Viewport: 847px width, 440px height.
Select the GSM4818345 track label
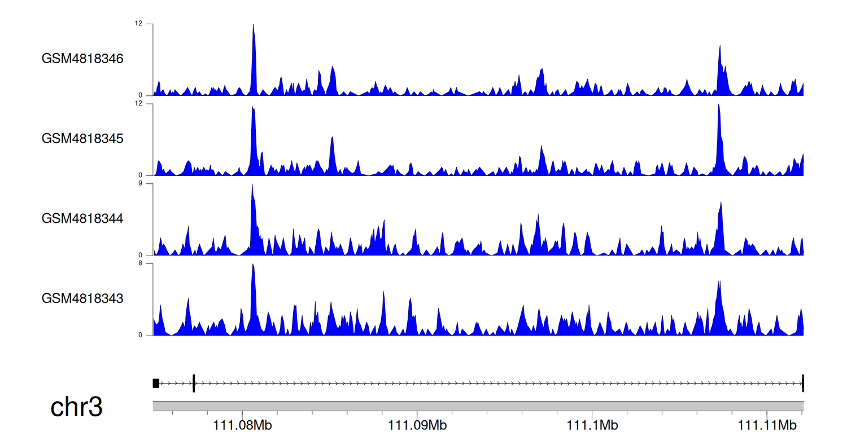82,138
